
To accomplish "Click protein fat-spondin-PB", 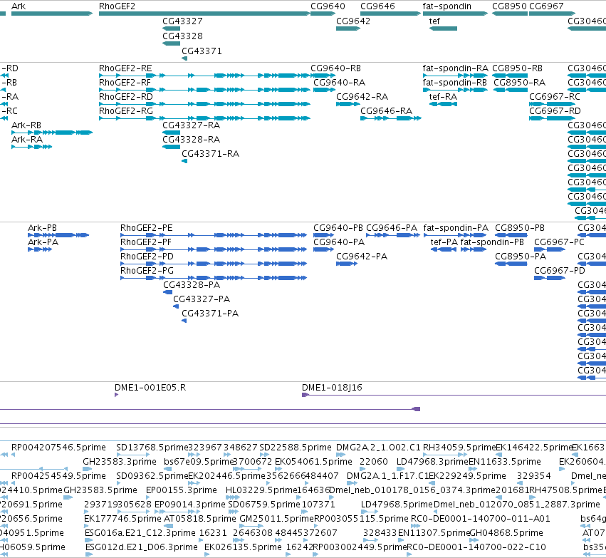I will [474, 249].
